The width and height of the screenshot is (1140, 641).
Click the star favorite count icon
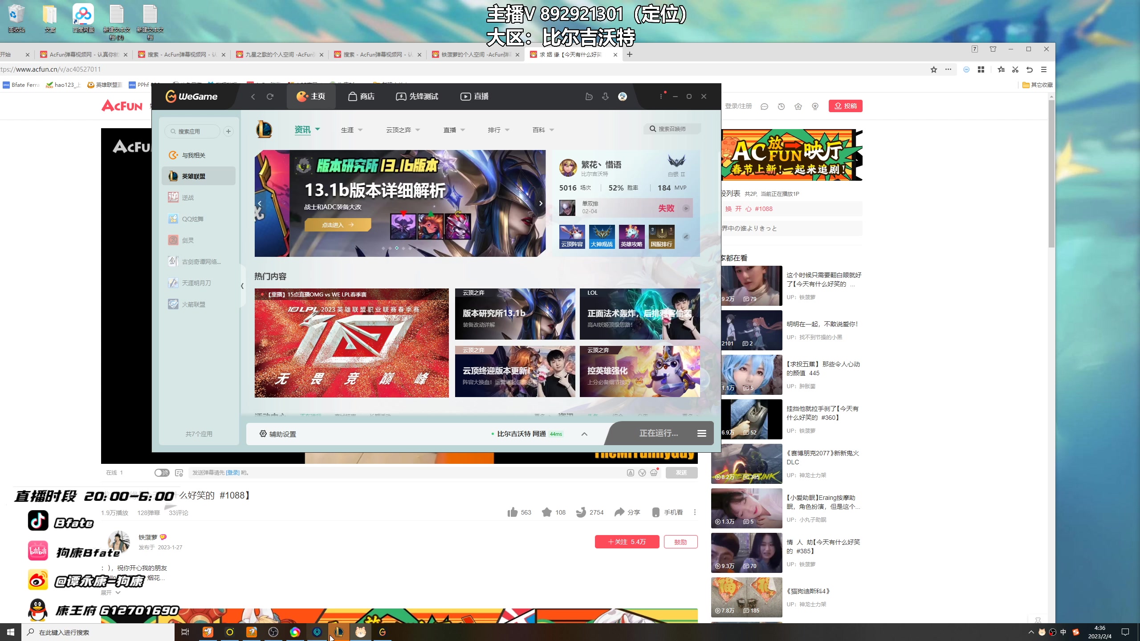point(547,512)
